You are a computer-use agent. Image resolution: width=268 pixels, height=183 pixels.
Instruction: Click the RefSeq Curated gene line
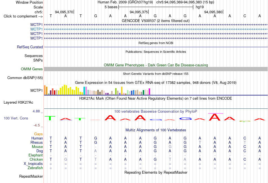point(156,47)
